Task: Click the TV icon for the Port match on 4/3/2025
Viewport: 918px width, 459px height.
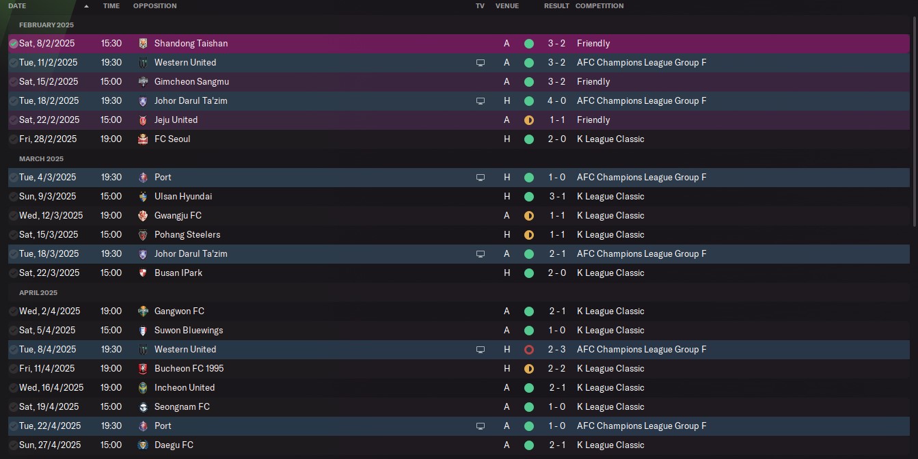Action: [x=481, y=178]
